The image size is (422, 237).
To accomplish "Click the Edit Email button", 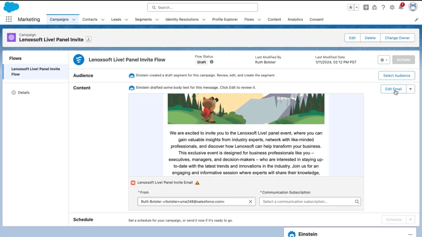I will pyautogui.click(x=394, y=89).
